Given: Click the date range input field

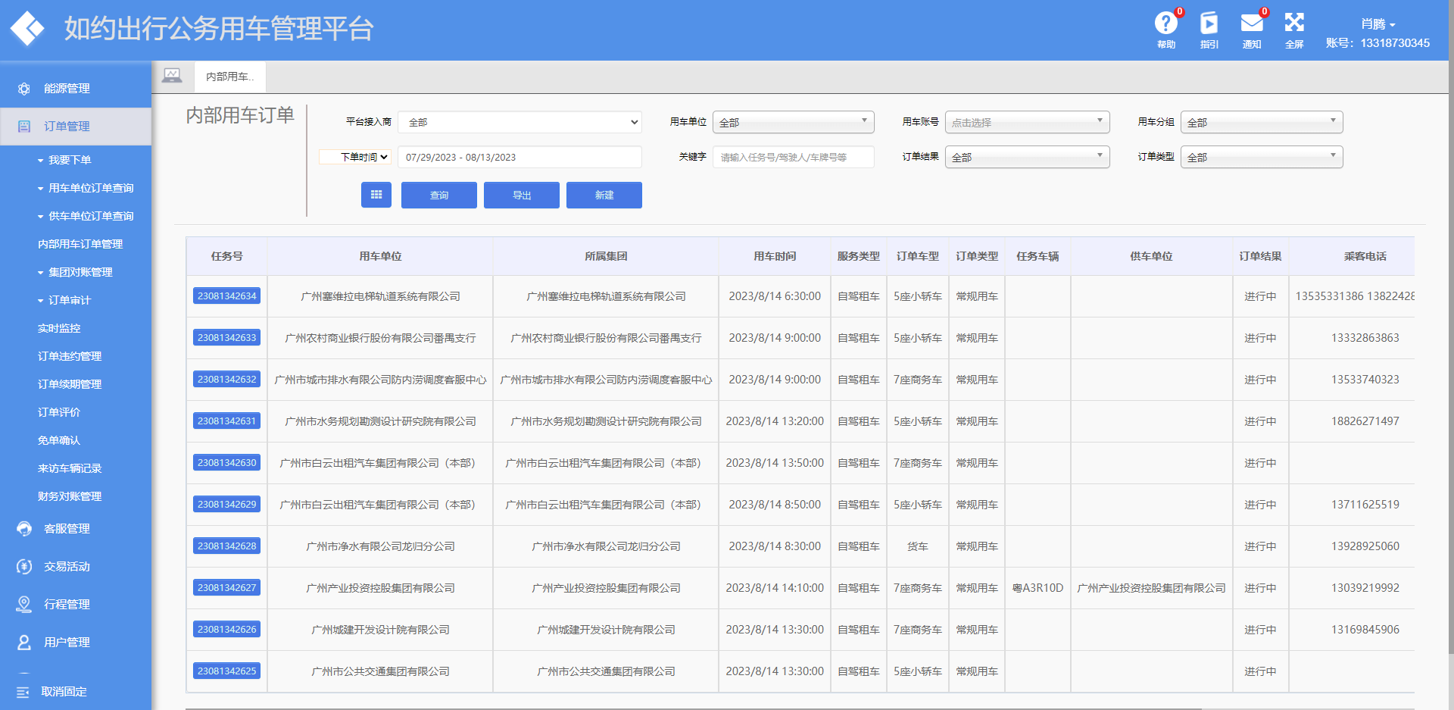Looking at the screenshot, I should (x=520, y=157).
